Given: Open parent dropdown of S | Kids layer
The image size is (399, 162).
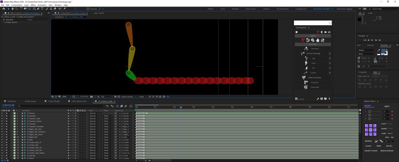Looking at the screenshot, I should (x=125, y=140).
